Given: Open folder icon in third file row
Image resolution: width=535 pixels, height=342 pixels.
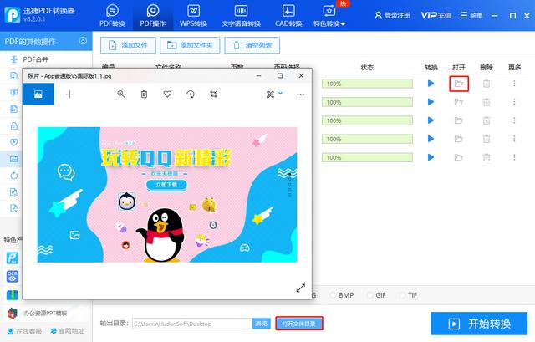Looking at the screenshot, I should click(x=459, y=120).
